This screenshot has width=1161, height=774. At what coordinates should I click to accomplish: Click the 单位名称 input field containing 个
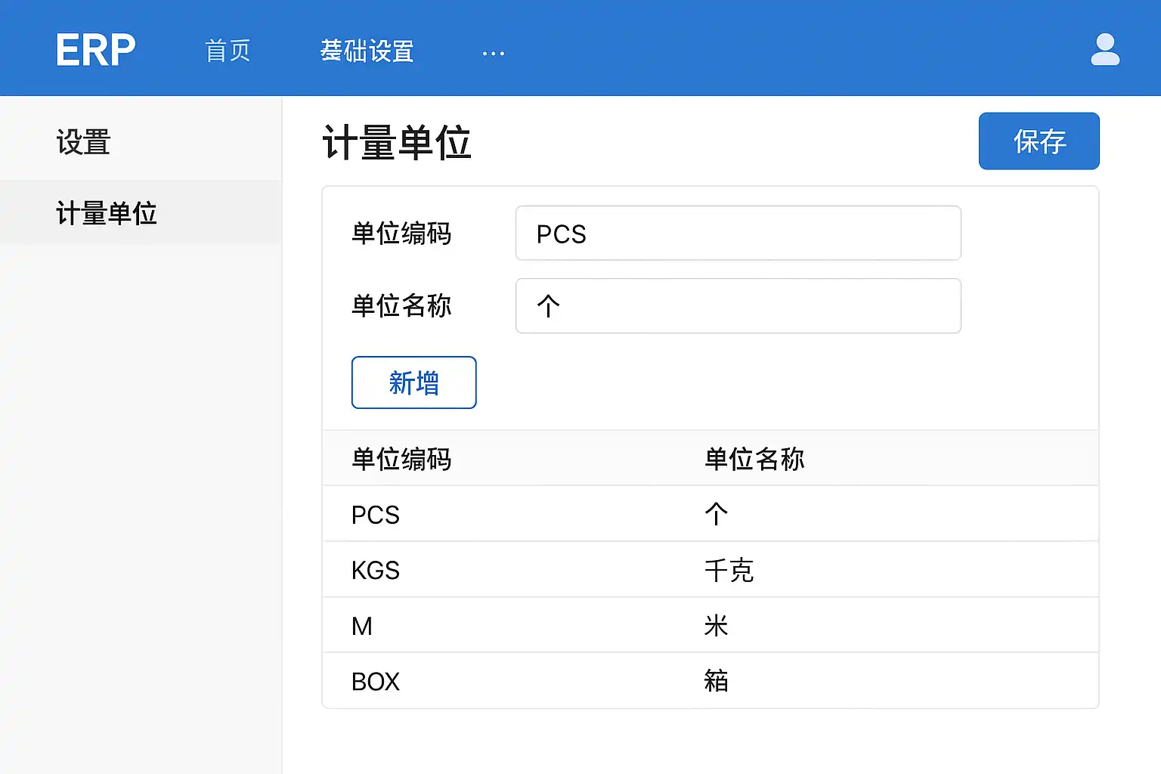(738, 306)
